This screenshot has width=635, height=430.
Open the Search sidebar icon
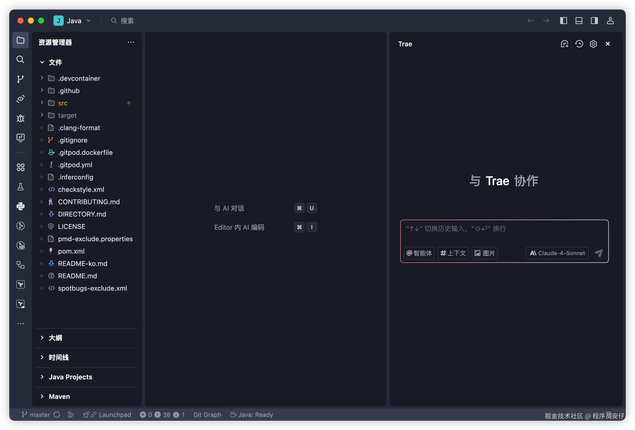21,59
